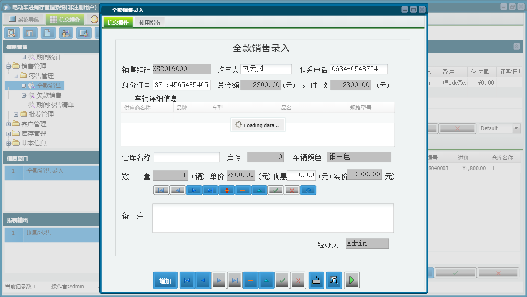Click the 供应商名称 column header
527x297 pixels.
pyautogui.click(x=147, y=108)
